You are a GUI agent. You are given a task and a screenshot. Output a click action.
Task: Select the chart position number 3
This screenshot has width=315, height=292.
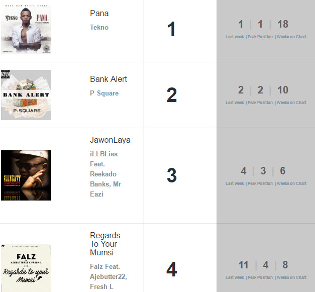172,175
